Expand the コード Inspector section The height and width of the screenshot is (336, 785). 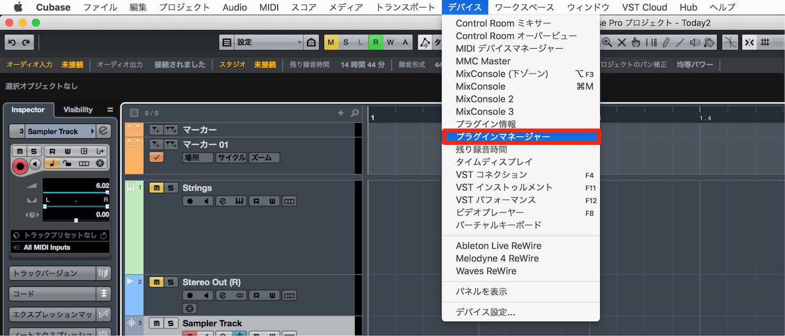coord(60,294)
